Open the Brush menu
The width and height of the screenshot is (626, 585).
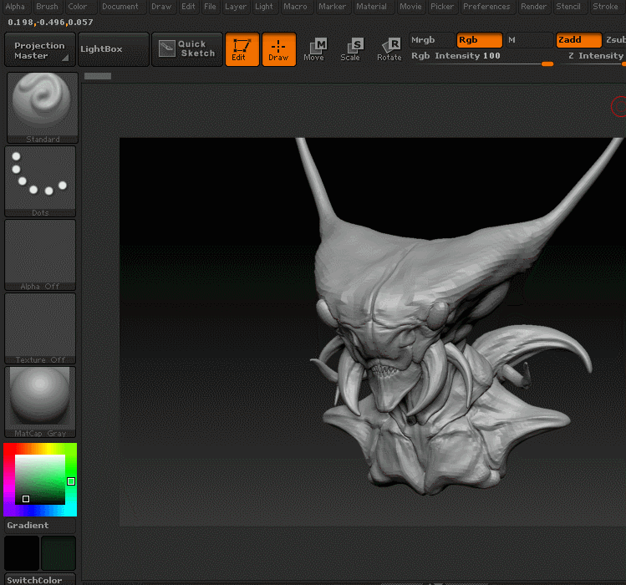pyautogui.click(x=47, y=7)
